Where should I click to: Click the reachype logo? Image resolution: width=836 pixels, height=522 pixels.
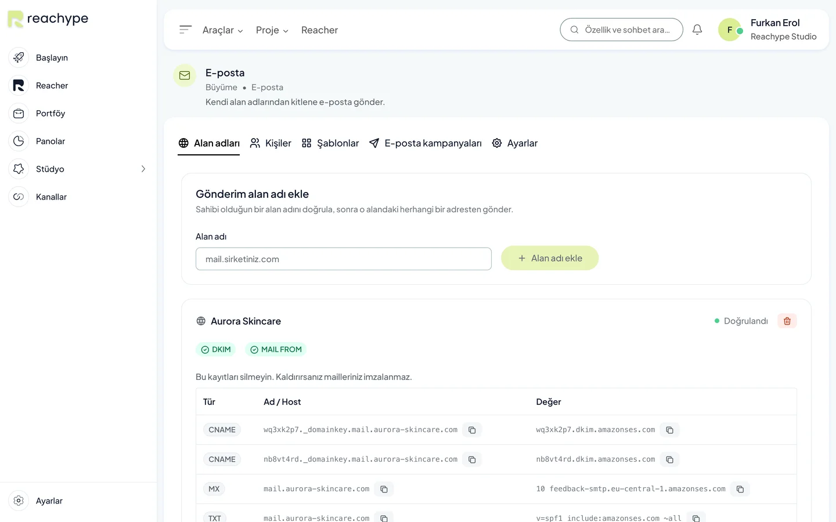[48, 19]
